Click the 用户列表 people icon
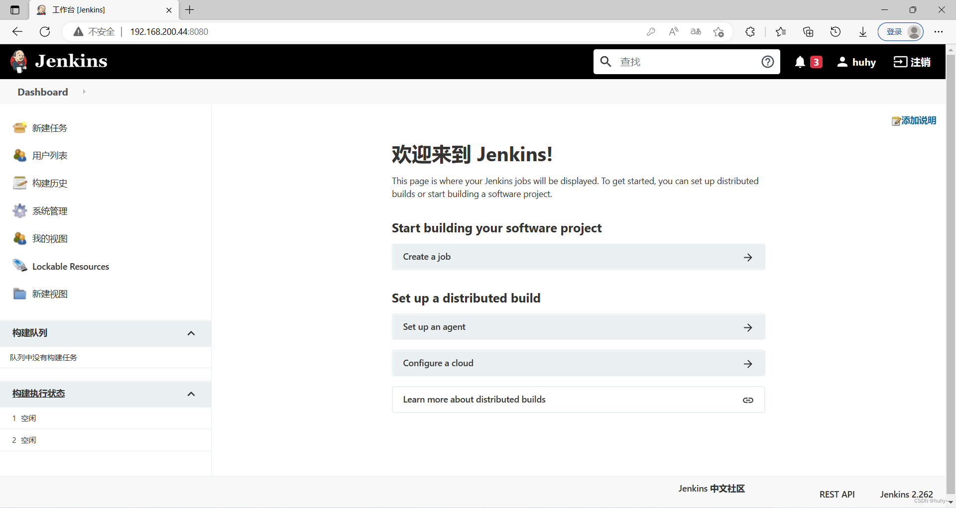The height and width of the screenshot is (508, 956). 20,155
